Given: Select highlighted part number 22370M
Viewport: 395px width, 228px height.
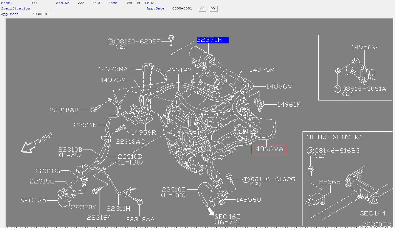Looking at the screenshot, I should point(212,40).
